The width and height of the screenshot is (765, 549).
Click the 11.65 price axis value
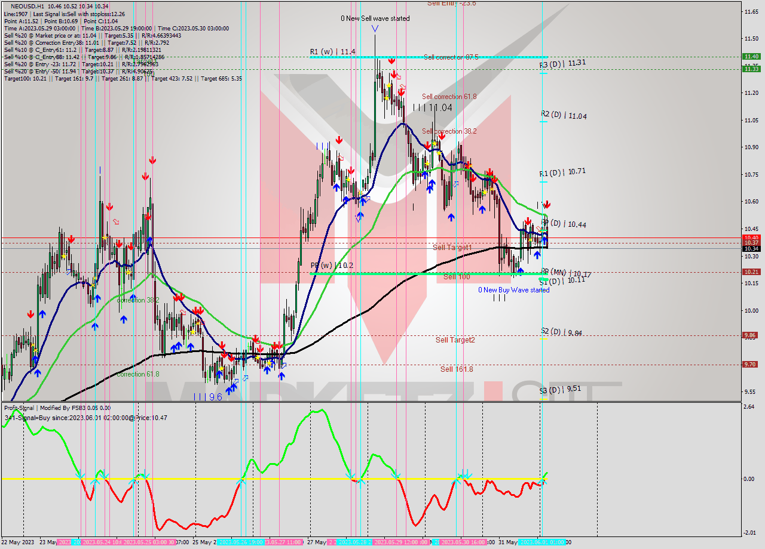pyautogui.click(x=751, y=11)
